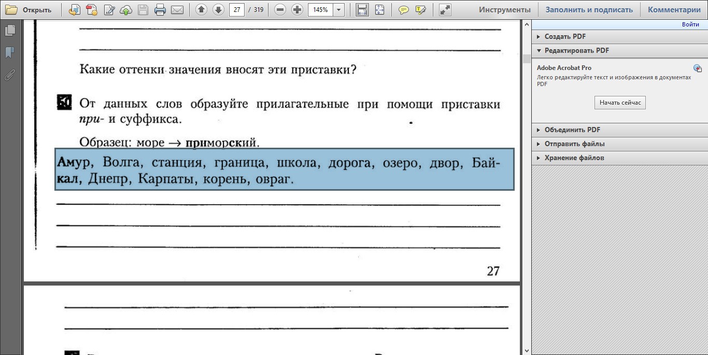Screen dimensions: 708x355
Task: Click the Открыть open file button
Action: coord(29,10)
